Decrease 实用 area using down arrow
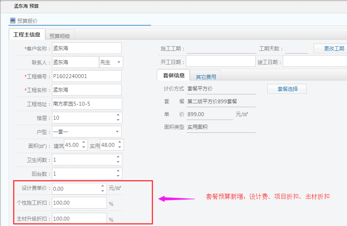The width and height of the screenshot is (347, 226). pos(120,148)
